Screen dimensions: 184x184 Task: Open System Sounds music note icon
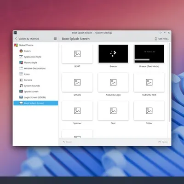21,86
